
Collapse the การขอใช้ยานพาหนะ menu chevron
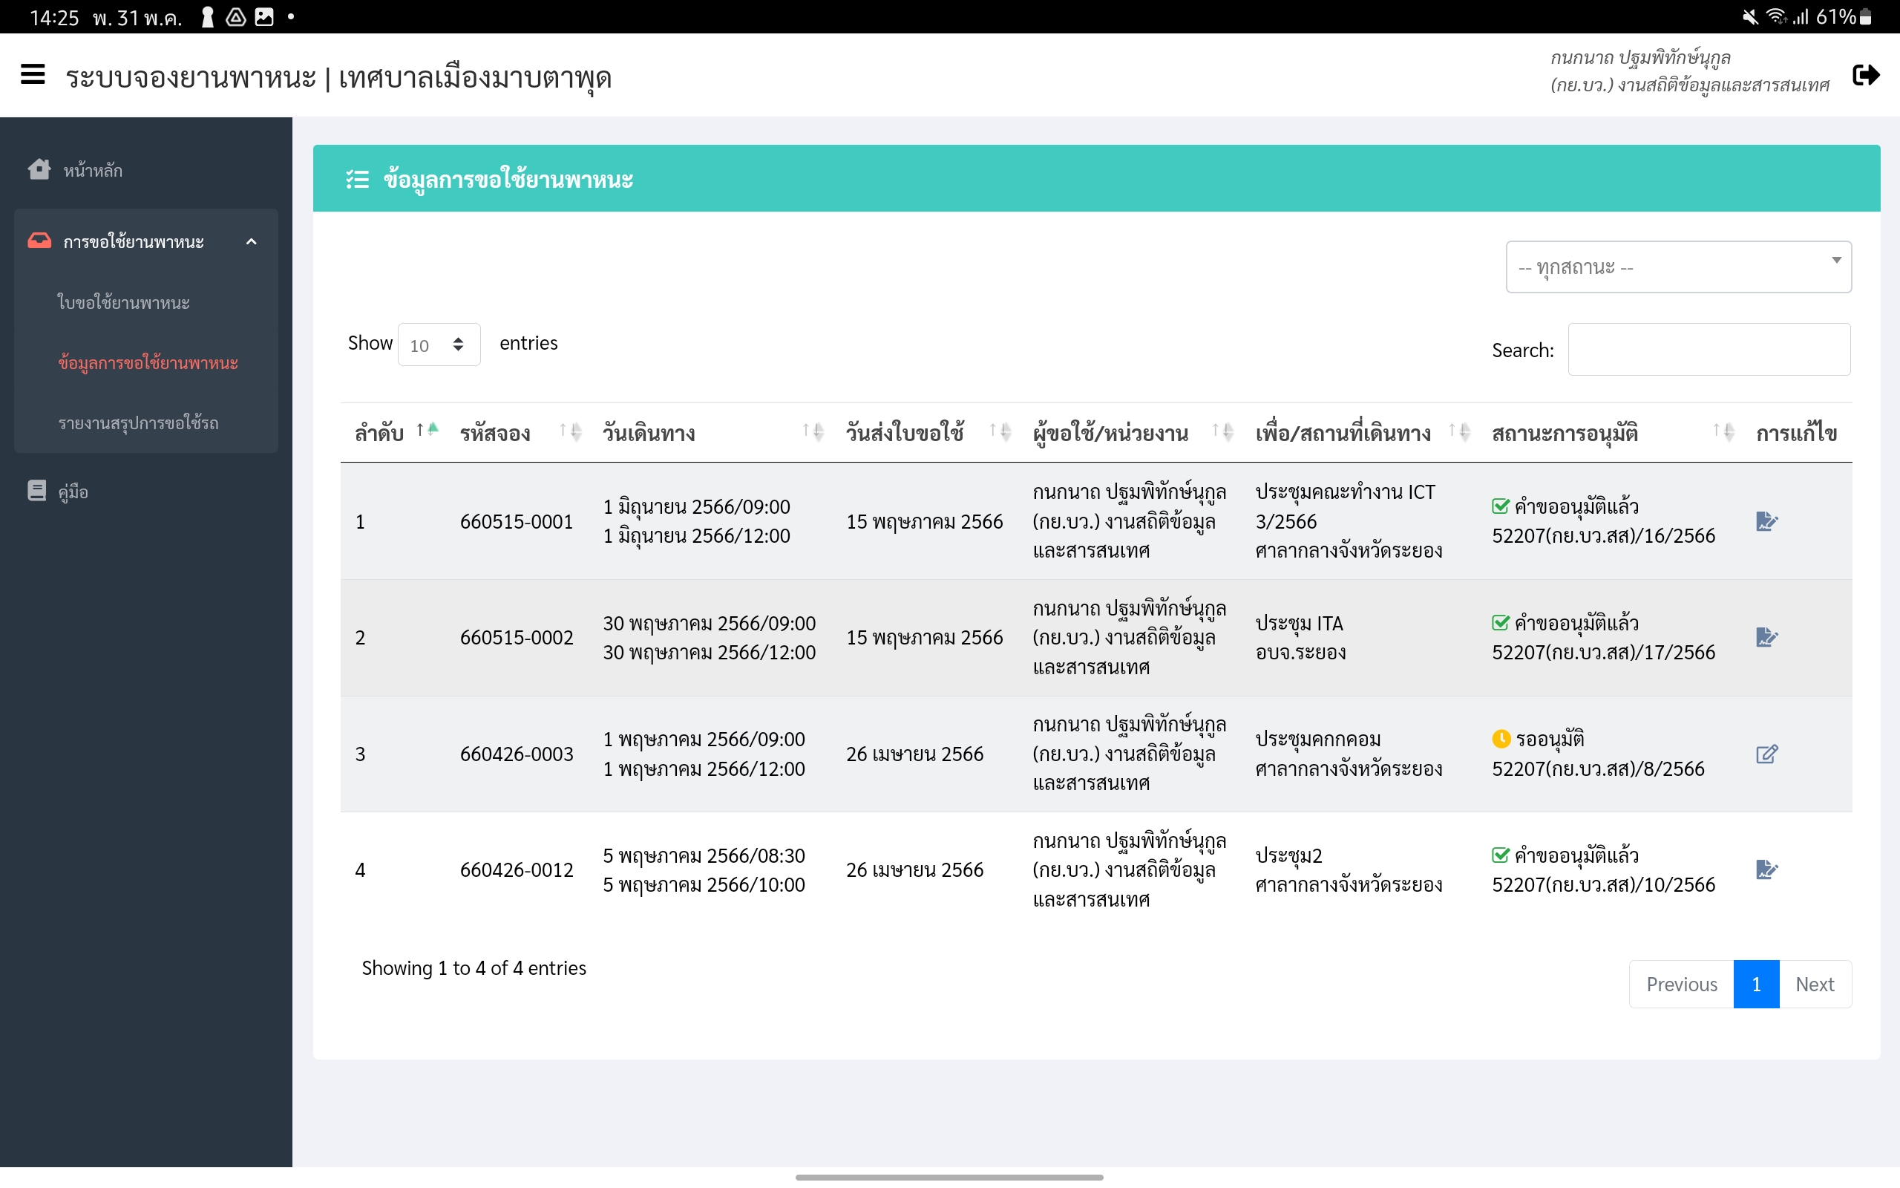252,241
